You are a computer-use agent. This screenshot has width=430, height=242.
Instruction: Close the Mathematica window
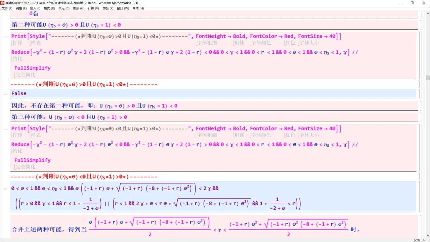(425, 3)
